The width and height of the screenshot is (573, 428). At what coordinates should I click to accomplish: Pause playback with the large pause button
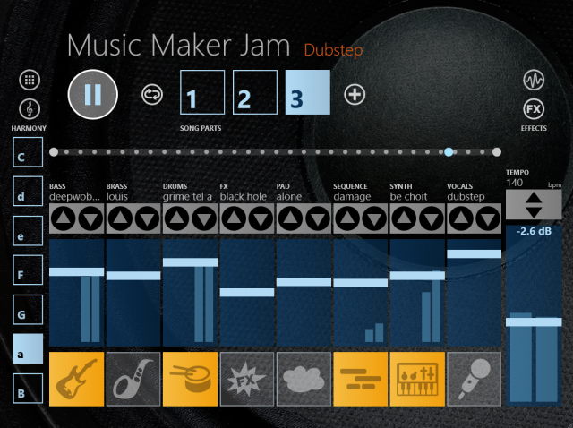93,94
